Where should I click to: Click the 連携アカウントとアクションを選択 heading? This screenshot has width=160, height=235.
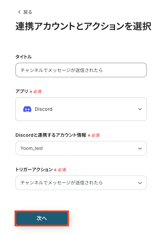[x=83, y=26]
